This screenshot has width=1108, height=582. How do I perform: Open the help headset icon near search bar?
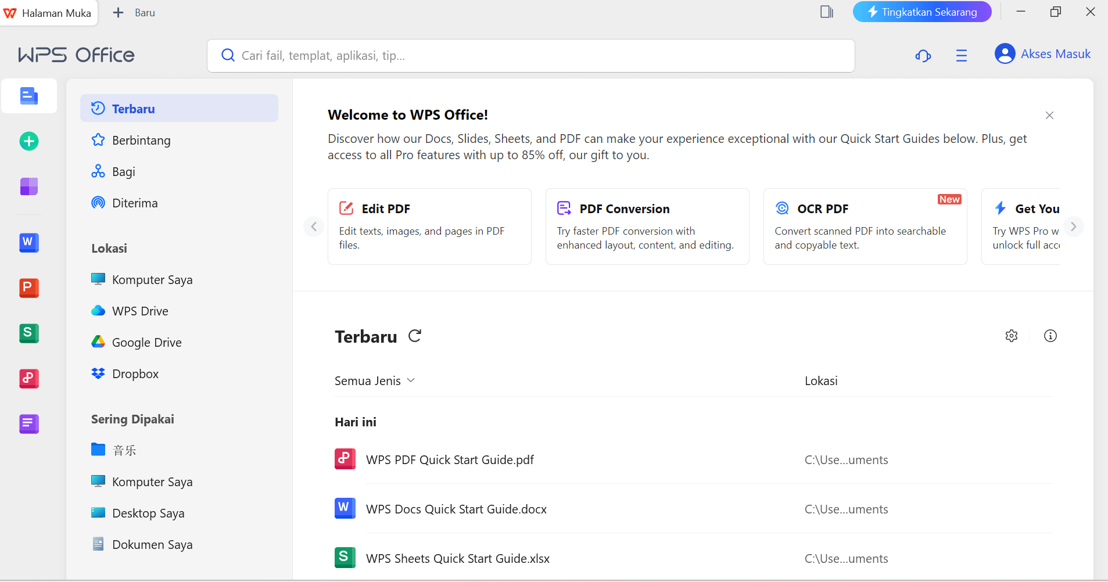(923, 55)
